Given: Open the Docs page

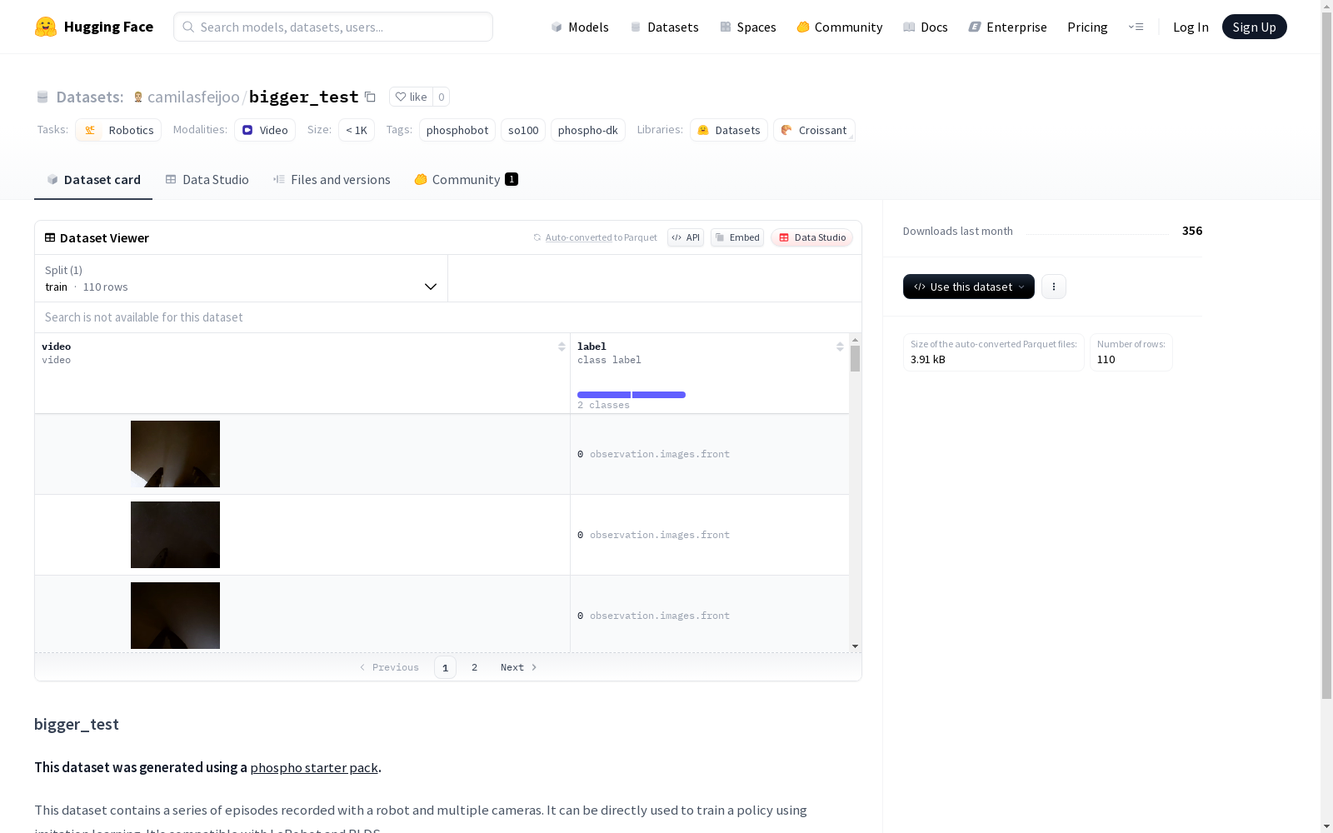Looking at the screenshot, I should click(926, 27).
